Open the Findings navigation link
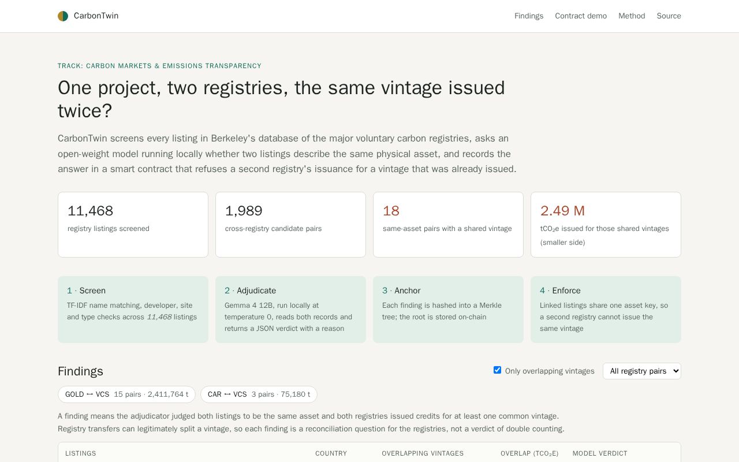 pyautogui.click(x=529, y=16)
